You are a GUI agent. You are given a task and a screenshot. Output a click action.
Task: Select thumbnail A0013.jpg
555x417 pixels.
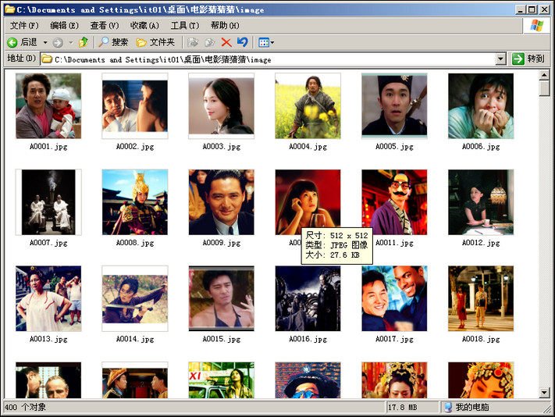tap(48, 298)
